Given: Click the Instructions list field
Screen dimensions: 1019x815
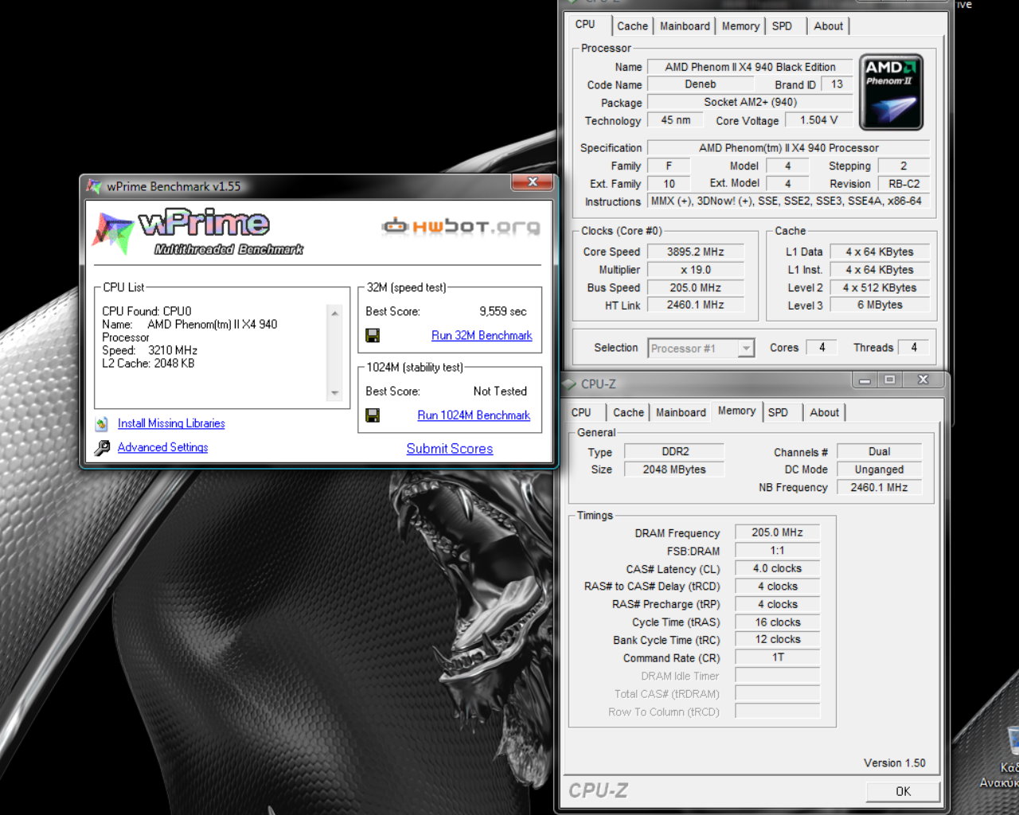Looking at the screenshot, I should coord(788,201).
